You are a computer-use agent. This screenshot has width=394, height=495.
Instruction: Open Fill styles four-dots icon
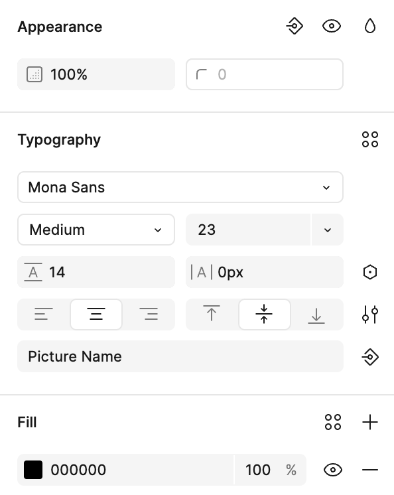pyautogui.click(x=333, y=422)
